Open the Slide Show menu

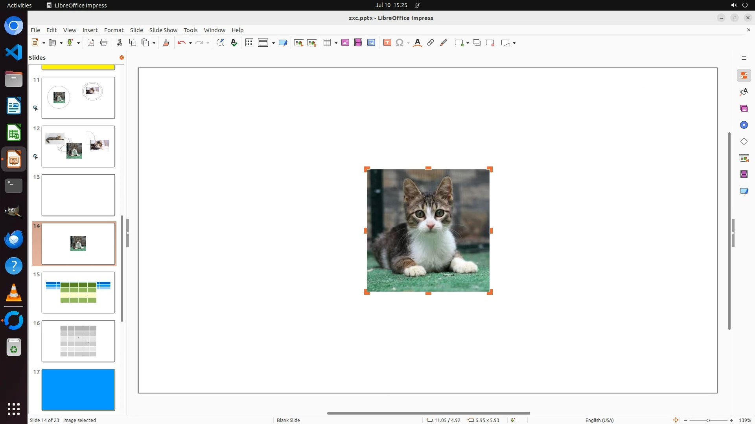[163, 30]
